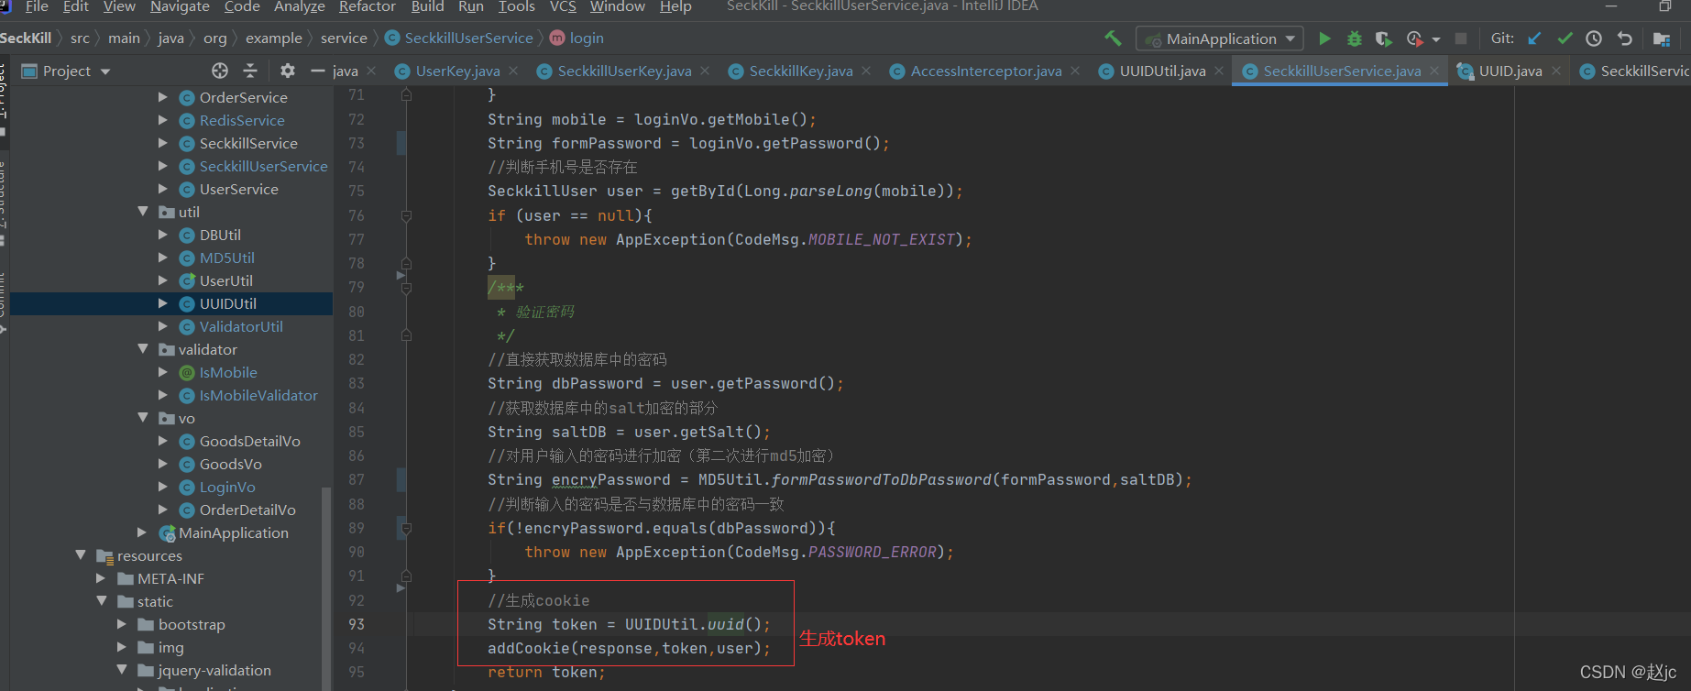Expand the META-INF folder
1691x691 pixels.
click(101, 578)
